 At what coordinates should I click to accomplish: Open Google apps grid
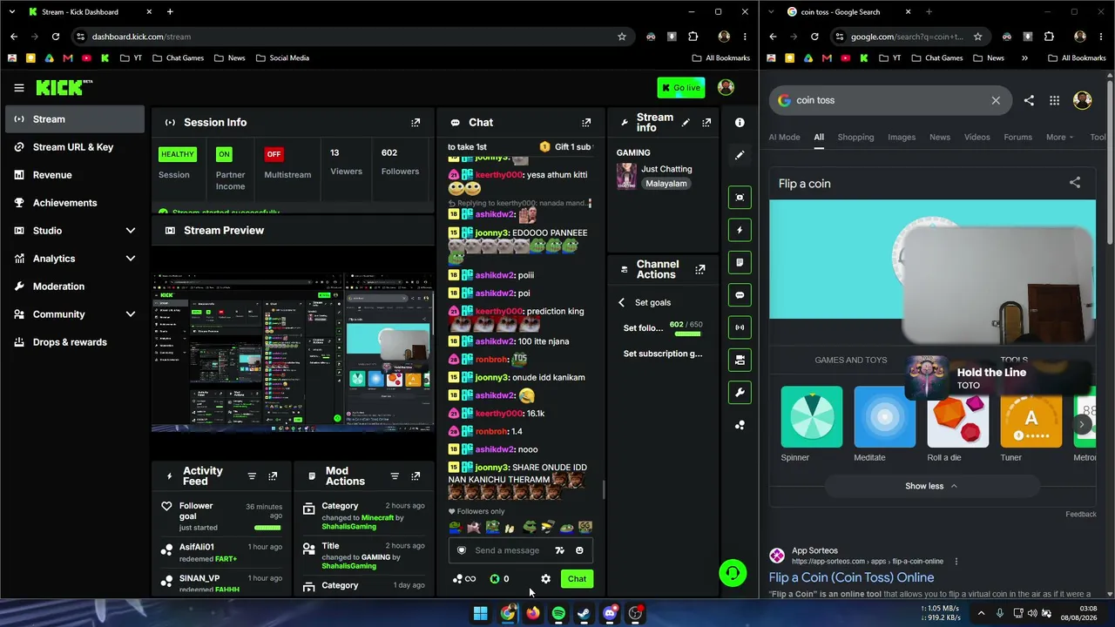click(1054, 100)
